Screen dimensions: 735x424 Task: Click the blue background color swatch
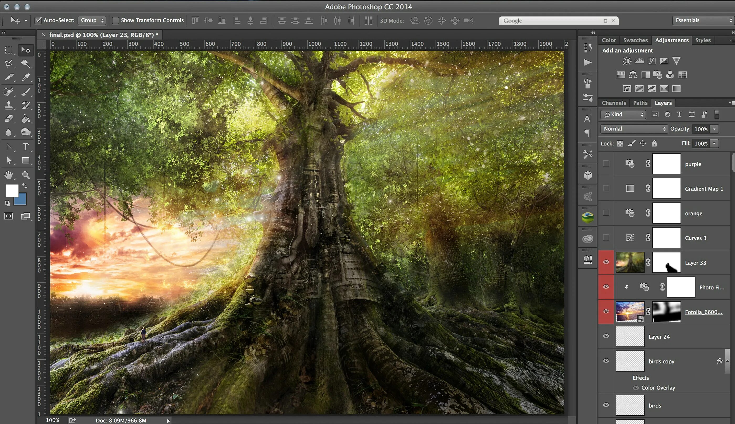(x=22, y=201)
